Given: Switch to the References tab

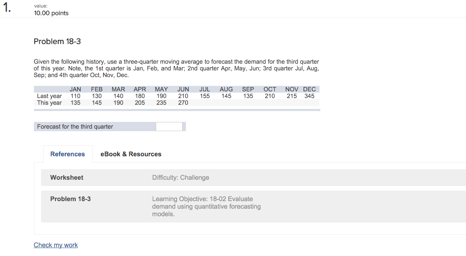Looking at the screenshot, I should click(67, 154).
